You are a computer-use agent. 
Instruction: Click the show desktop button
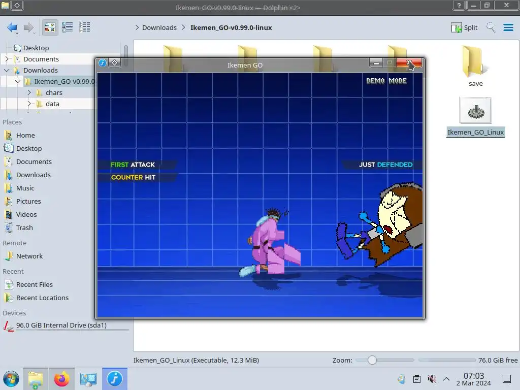pos(507,379)
